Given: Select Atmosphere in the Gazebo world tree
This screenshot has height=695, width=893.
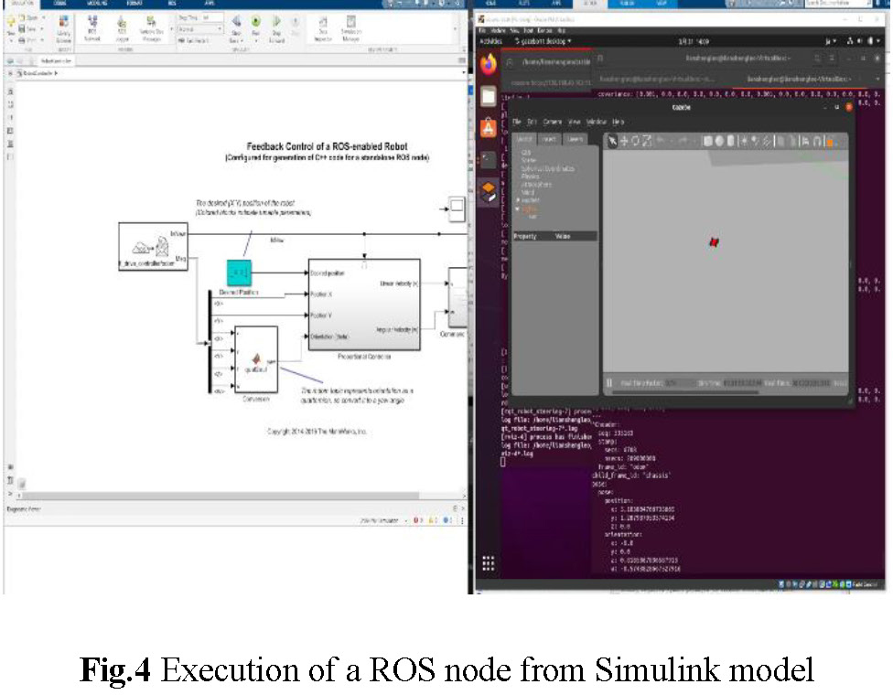Looking at the screenshot, I should coord(536,185).
